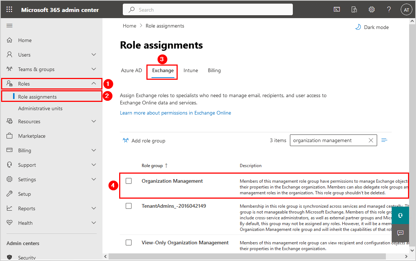Expand the Users menu chevron

coord(94,54)
